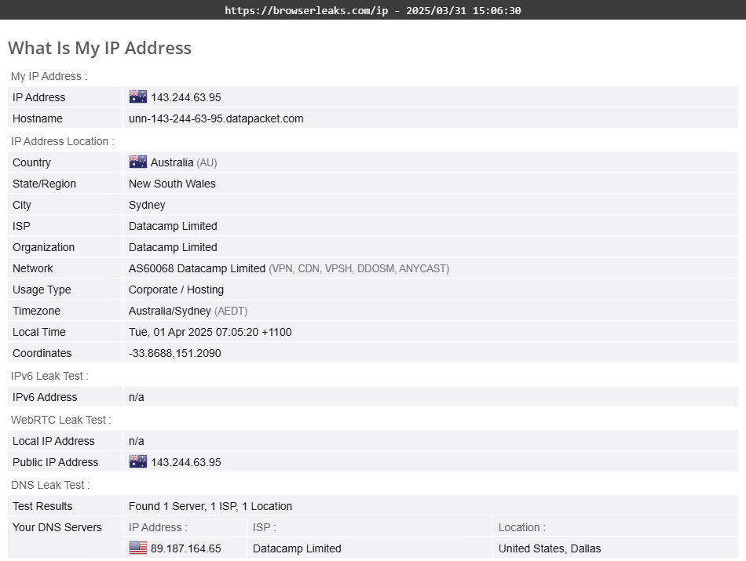Click the datapacket.com hostname value
Image resolution: width=746 pixels, height=561 pixels.
[216, 118]
